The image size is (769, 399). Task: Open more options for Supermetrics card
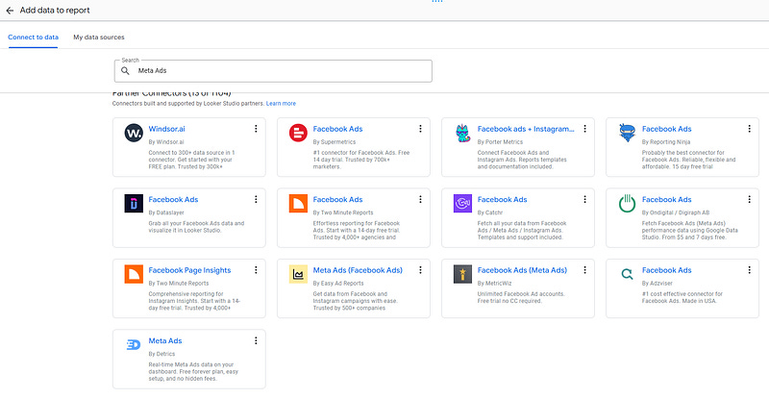pyautogui.click(x=420, y=129)
